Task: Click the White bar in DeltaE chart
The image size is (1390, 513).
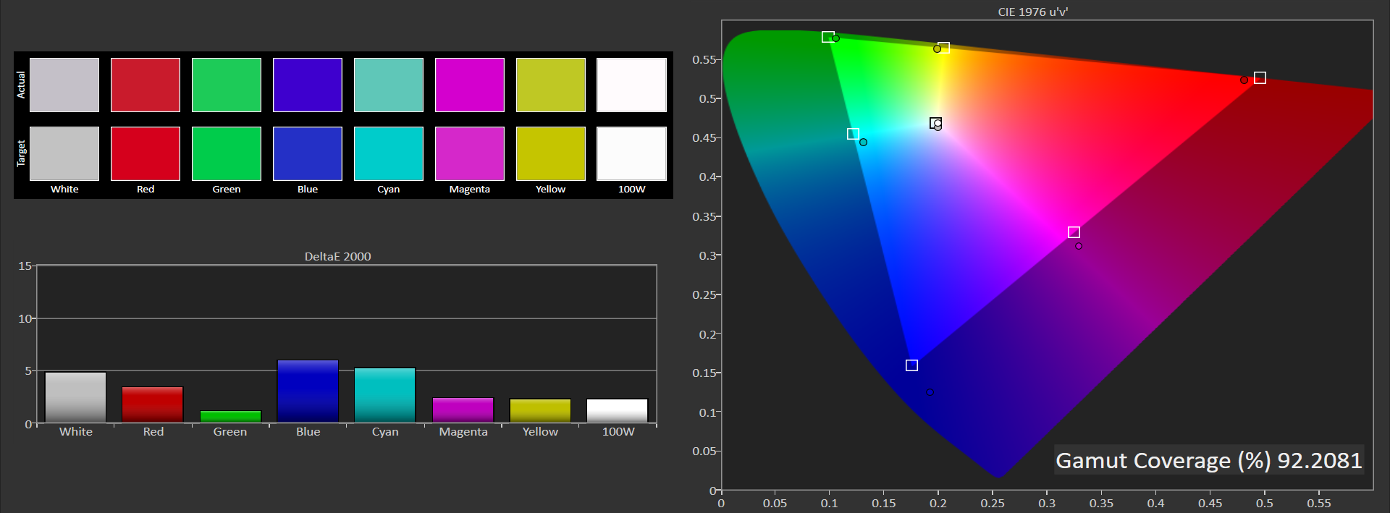Action: coord(75,397)
